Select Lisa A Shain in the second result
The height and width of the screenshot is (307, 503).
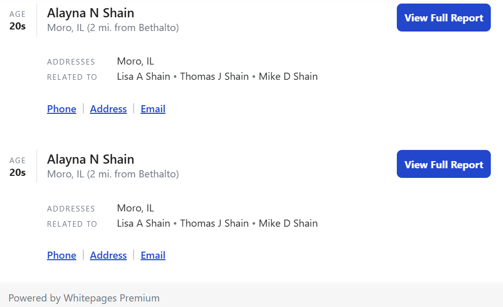(x=143, y=223)
